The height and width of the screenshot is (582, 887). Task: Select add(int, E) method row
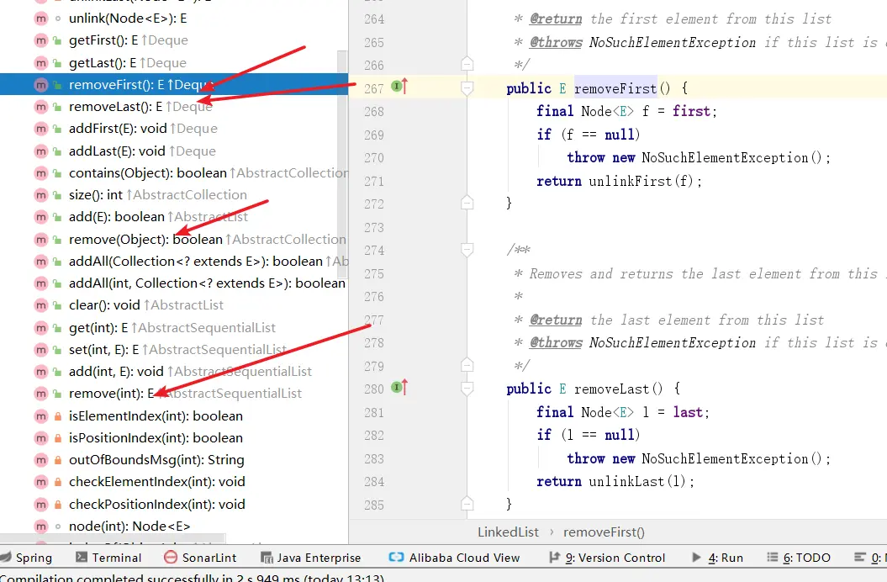pyautogui.click(x=174, y=372)
